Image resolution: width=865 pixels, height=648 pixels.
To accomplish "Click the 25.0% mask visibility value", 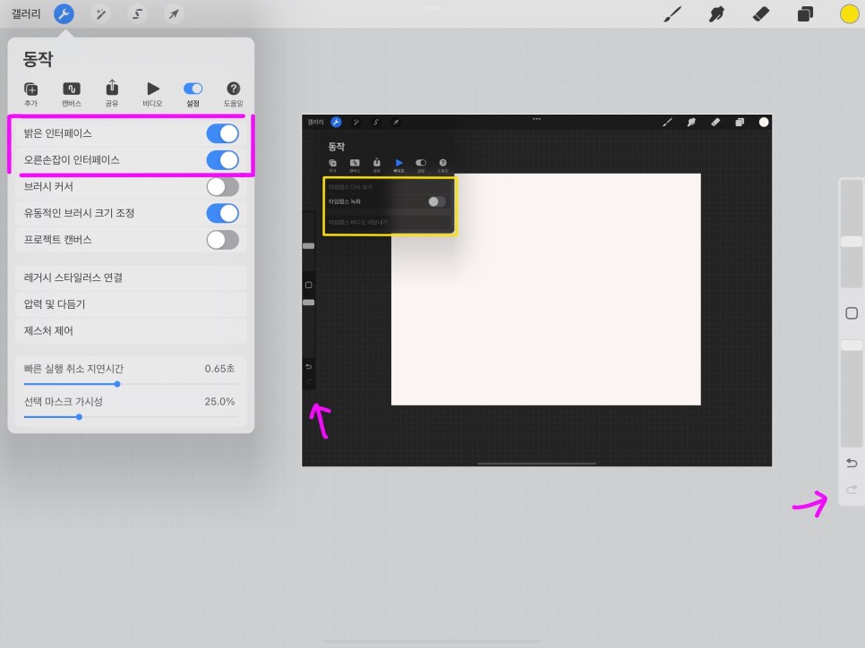I will coord(219,402).
